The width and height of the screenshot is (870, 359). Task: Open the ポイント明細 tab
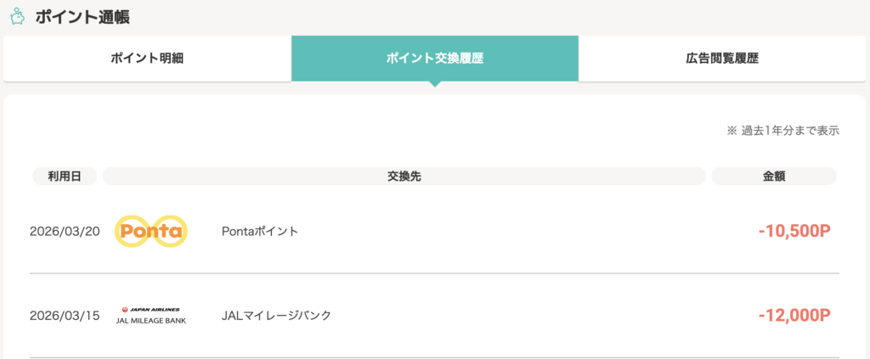147,59
